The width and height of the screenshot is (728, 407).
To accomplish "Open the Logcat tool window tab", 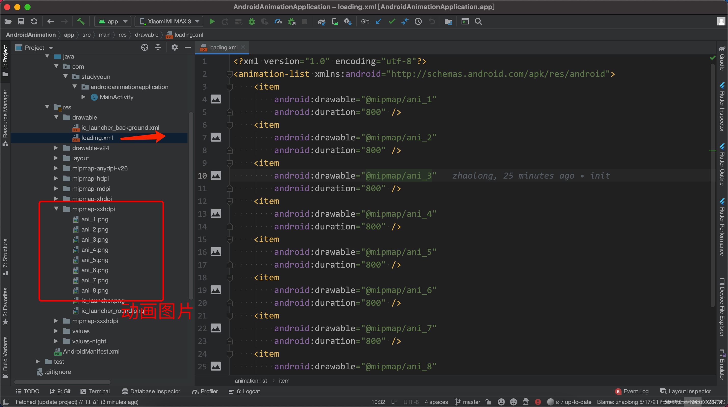I will [x=245, y=391].
